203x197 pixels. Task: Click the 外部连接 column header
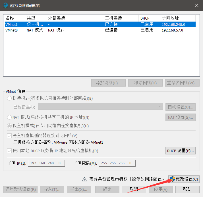pos(74,18)
